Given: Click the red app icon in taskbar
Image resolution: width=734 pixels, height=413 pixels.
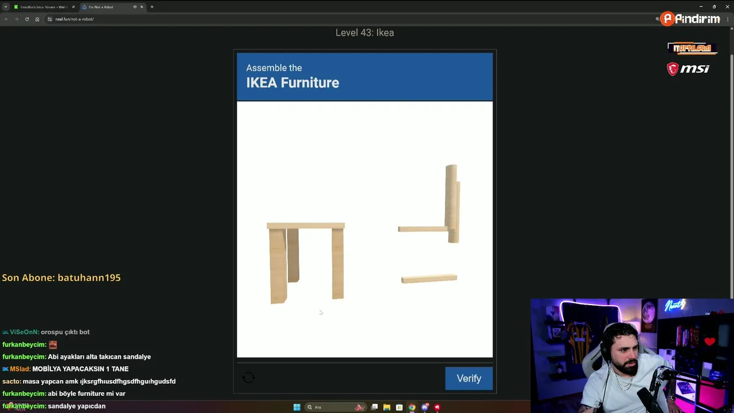Looking at the screenshot, I should [437, 407].
